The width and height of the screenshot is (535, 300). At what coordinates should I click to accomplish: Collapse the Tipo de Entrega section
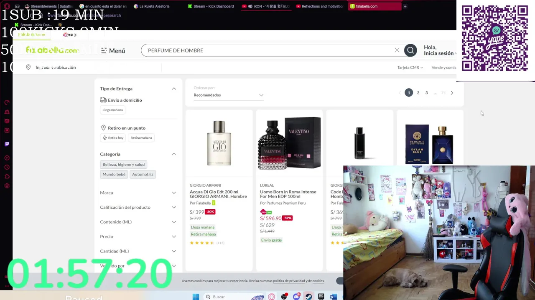tap(174, 89)
